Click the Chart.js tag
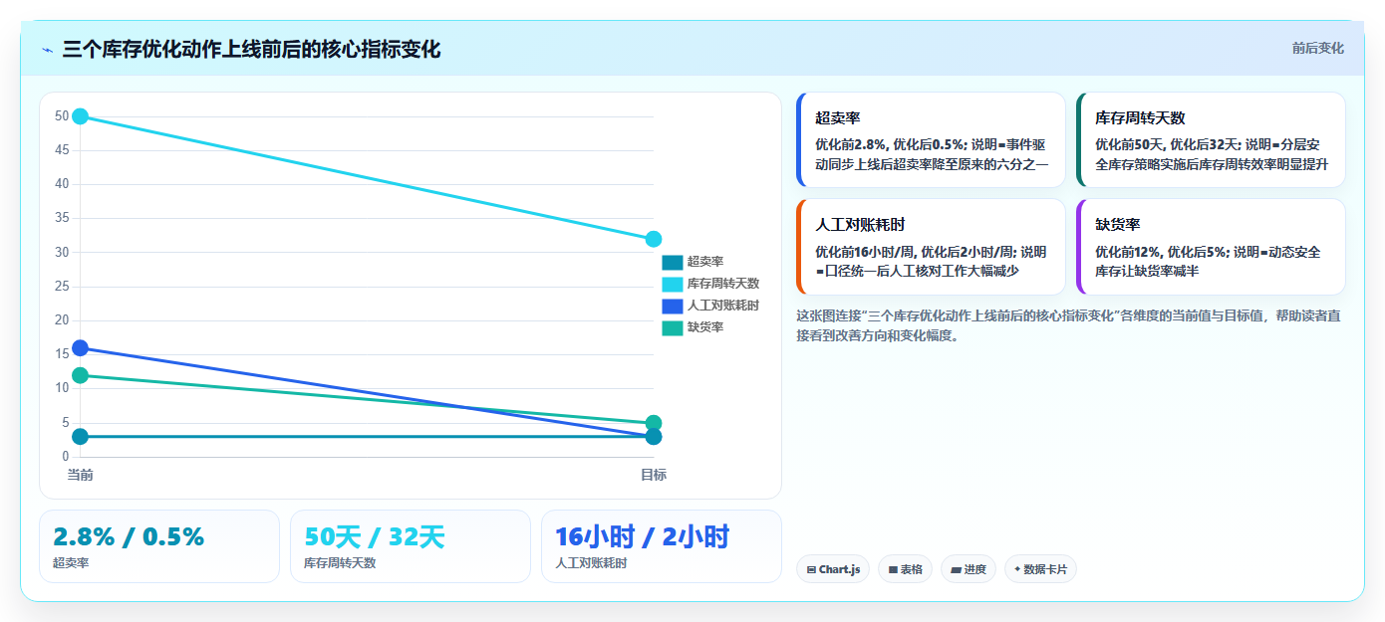1385x622 pixels. click(833, 569)
